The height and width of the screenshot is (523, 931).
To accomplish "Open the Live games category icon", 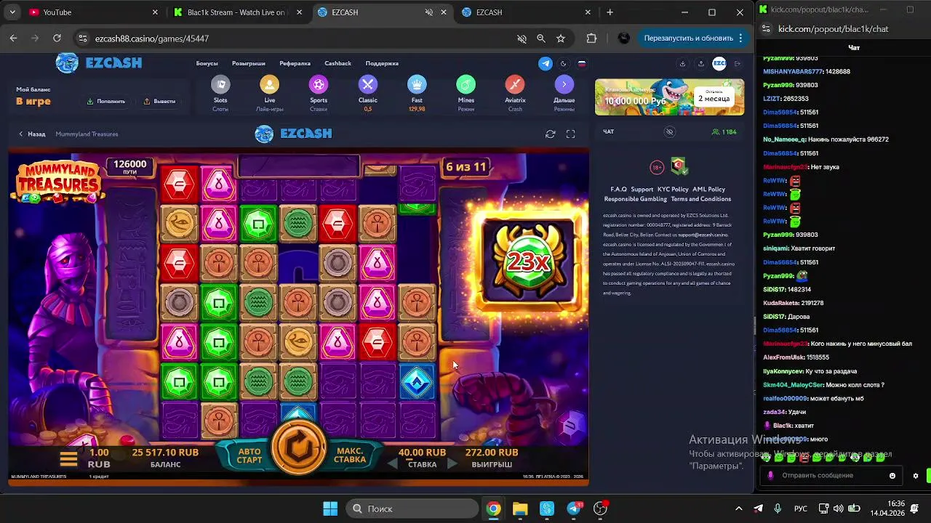I will pos(269,85).
